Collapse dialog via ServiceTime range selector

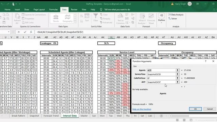(x=178, y=74)
